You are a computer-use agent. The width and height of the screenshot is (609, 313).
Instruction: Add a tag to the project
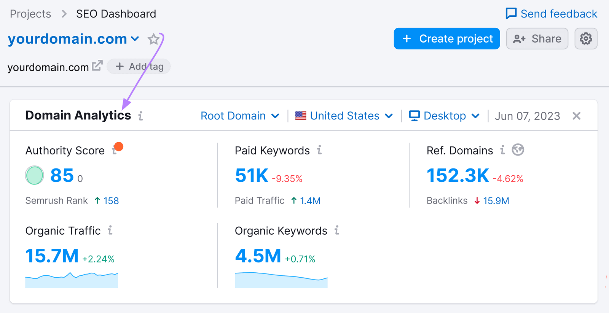tap(139, 67)
